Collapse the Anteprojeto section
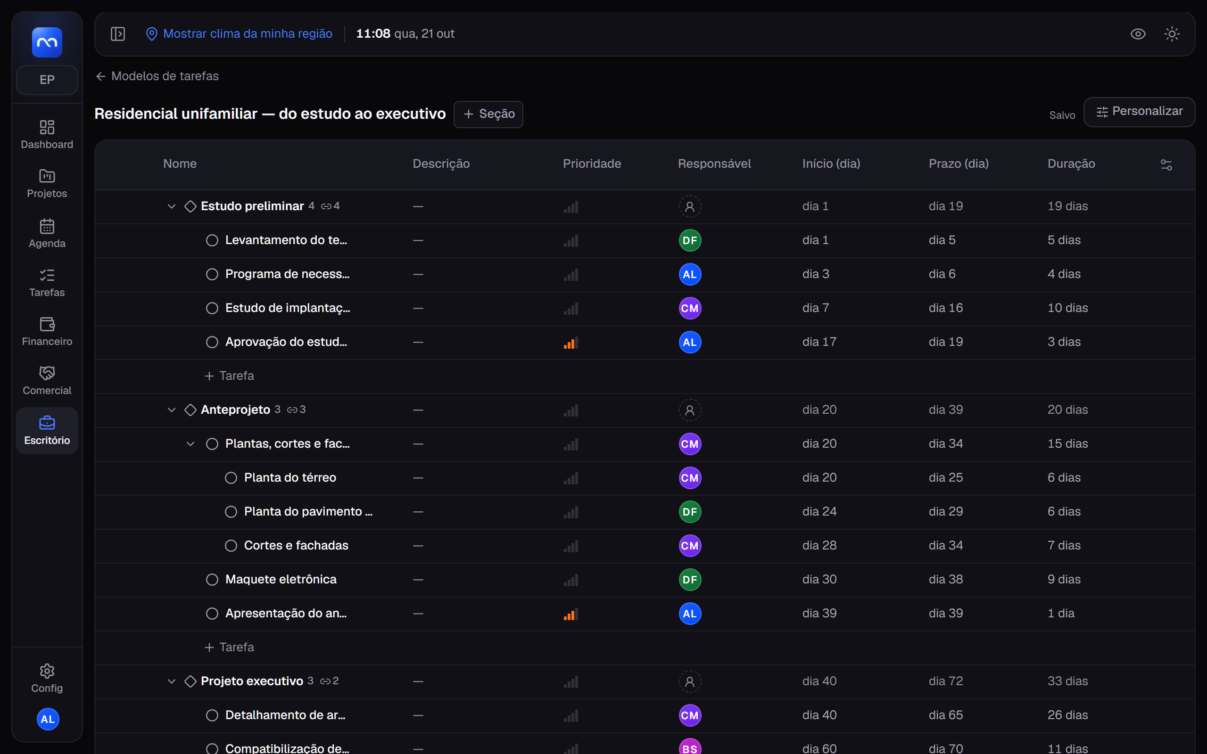Image resolution: width=1207 pixels, height=754 pixels. point(171,410)
